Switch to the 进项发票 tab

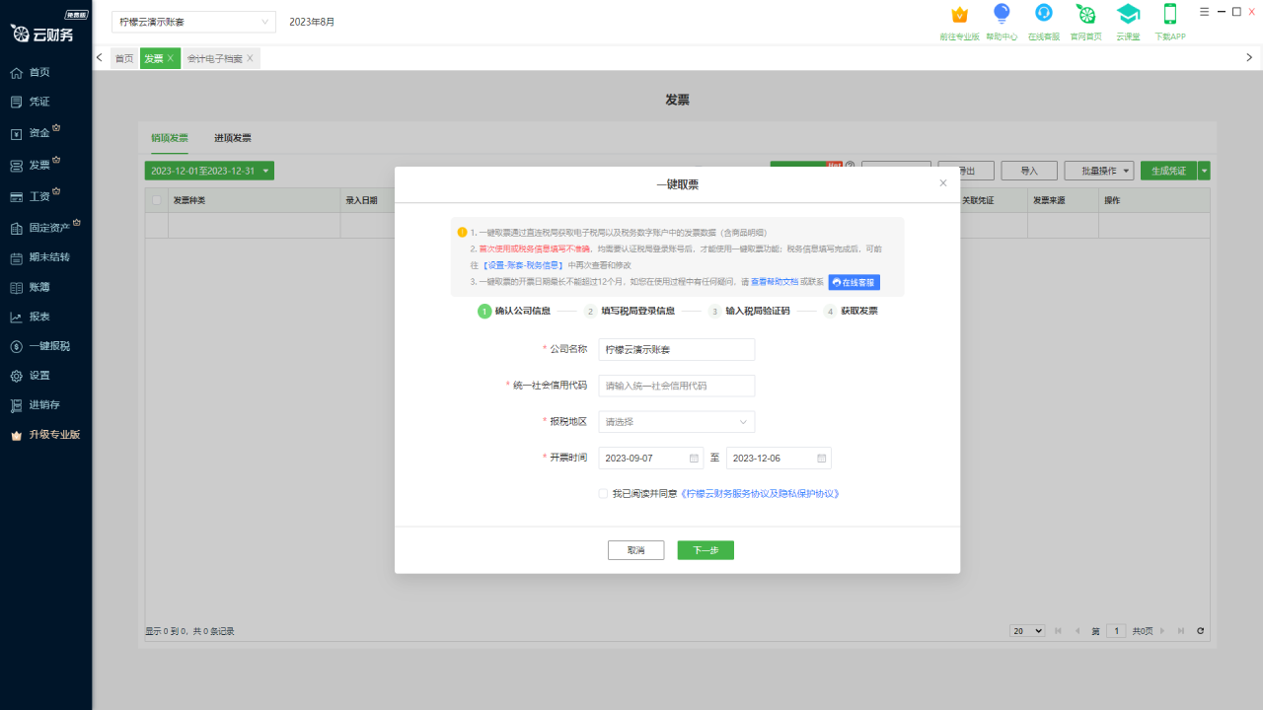(x=233, y=138)
